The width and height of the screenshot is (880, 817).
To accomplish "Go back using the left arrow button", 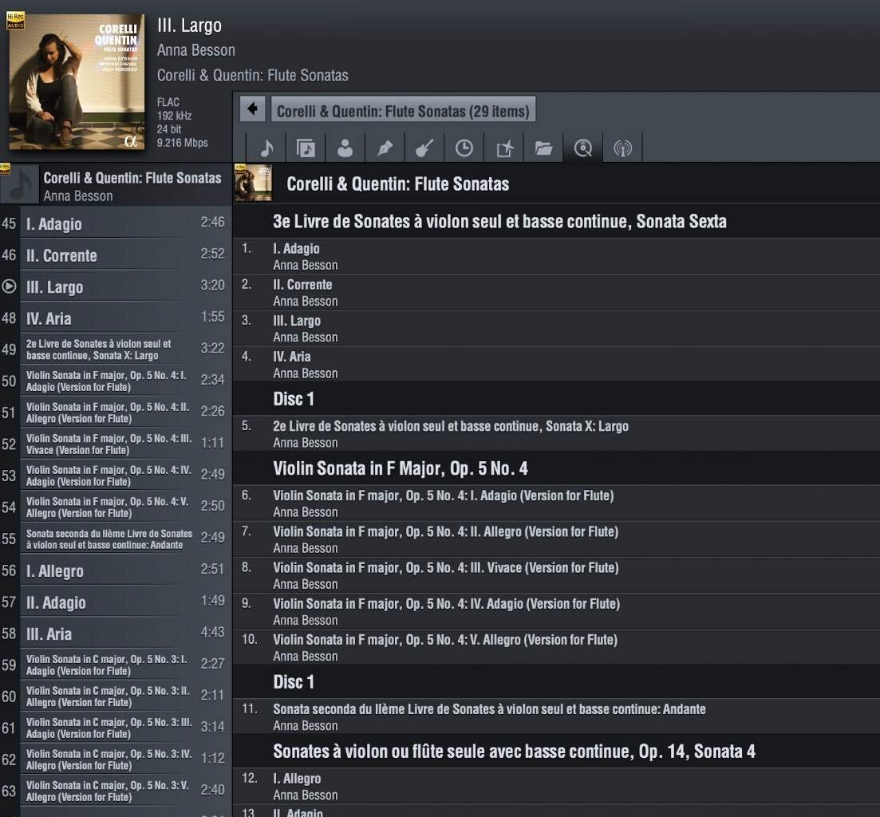I will 253,109.
